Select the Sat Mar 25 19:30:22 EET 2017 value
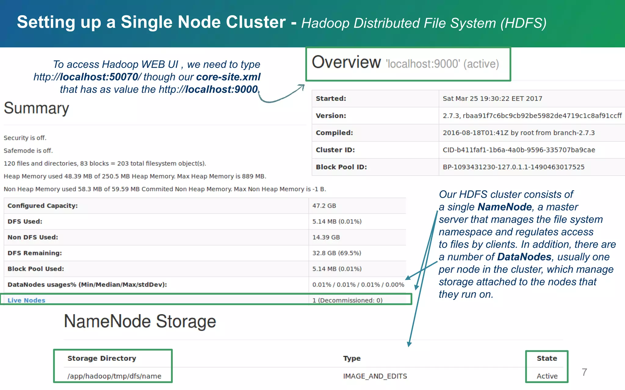 pos(492,98)
